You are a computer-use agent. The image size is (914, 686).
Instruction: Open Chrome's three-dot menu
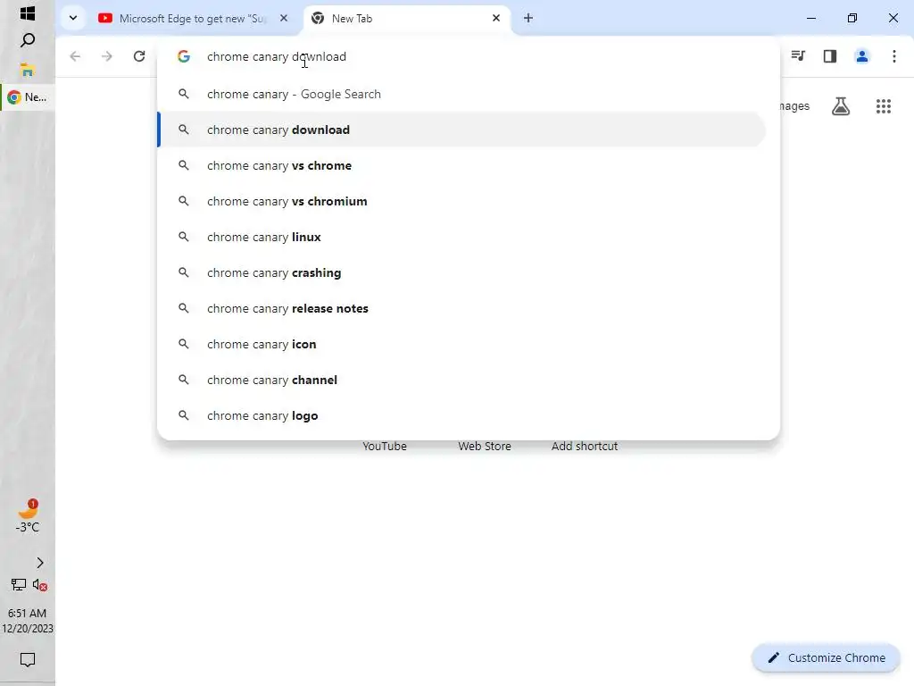pyautogui.click(x=894, y=56)
